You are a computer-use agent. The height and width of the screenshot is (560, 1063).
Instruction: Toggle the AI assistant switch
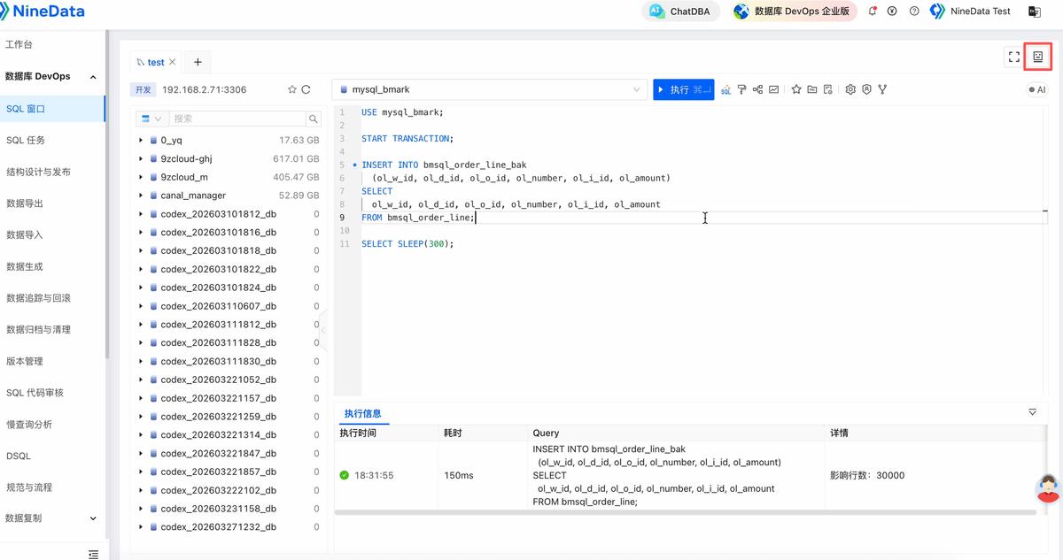[1036, 89]
